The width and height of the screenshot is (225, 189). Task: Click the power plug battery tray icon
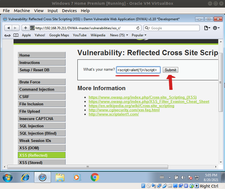(x=176, y=177)
